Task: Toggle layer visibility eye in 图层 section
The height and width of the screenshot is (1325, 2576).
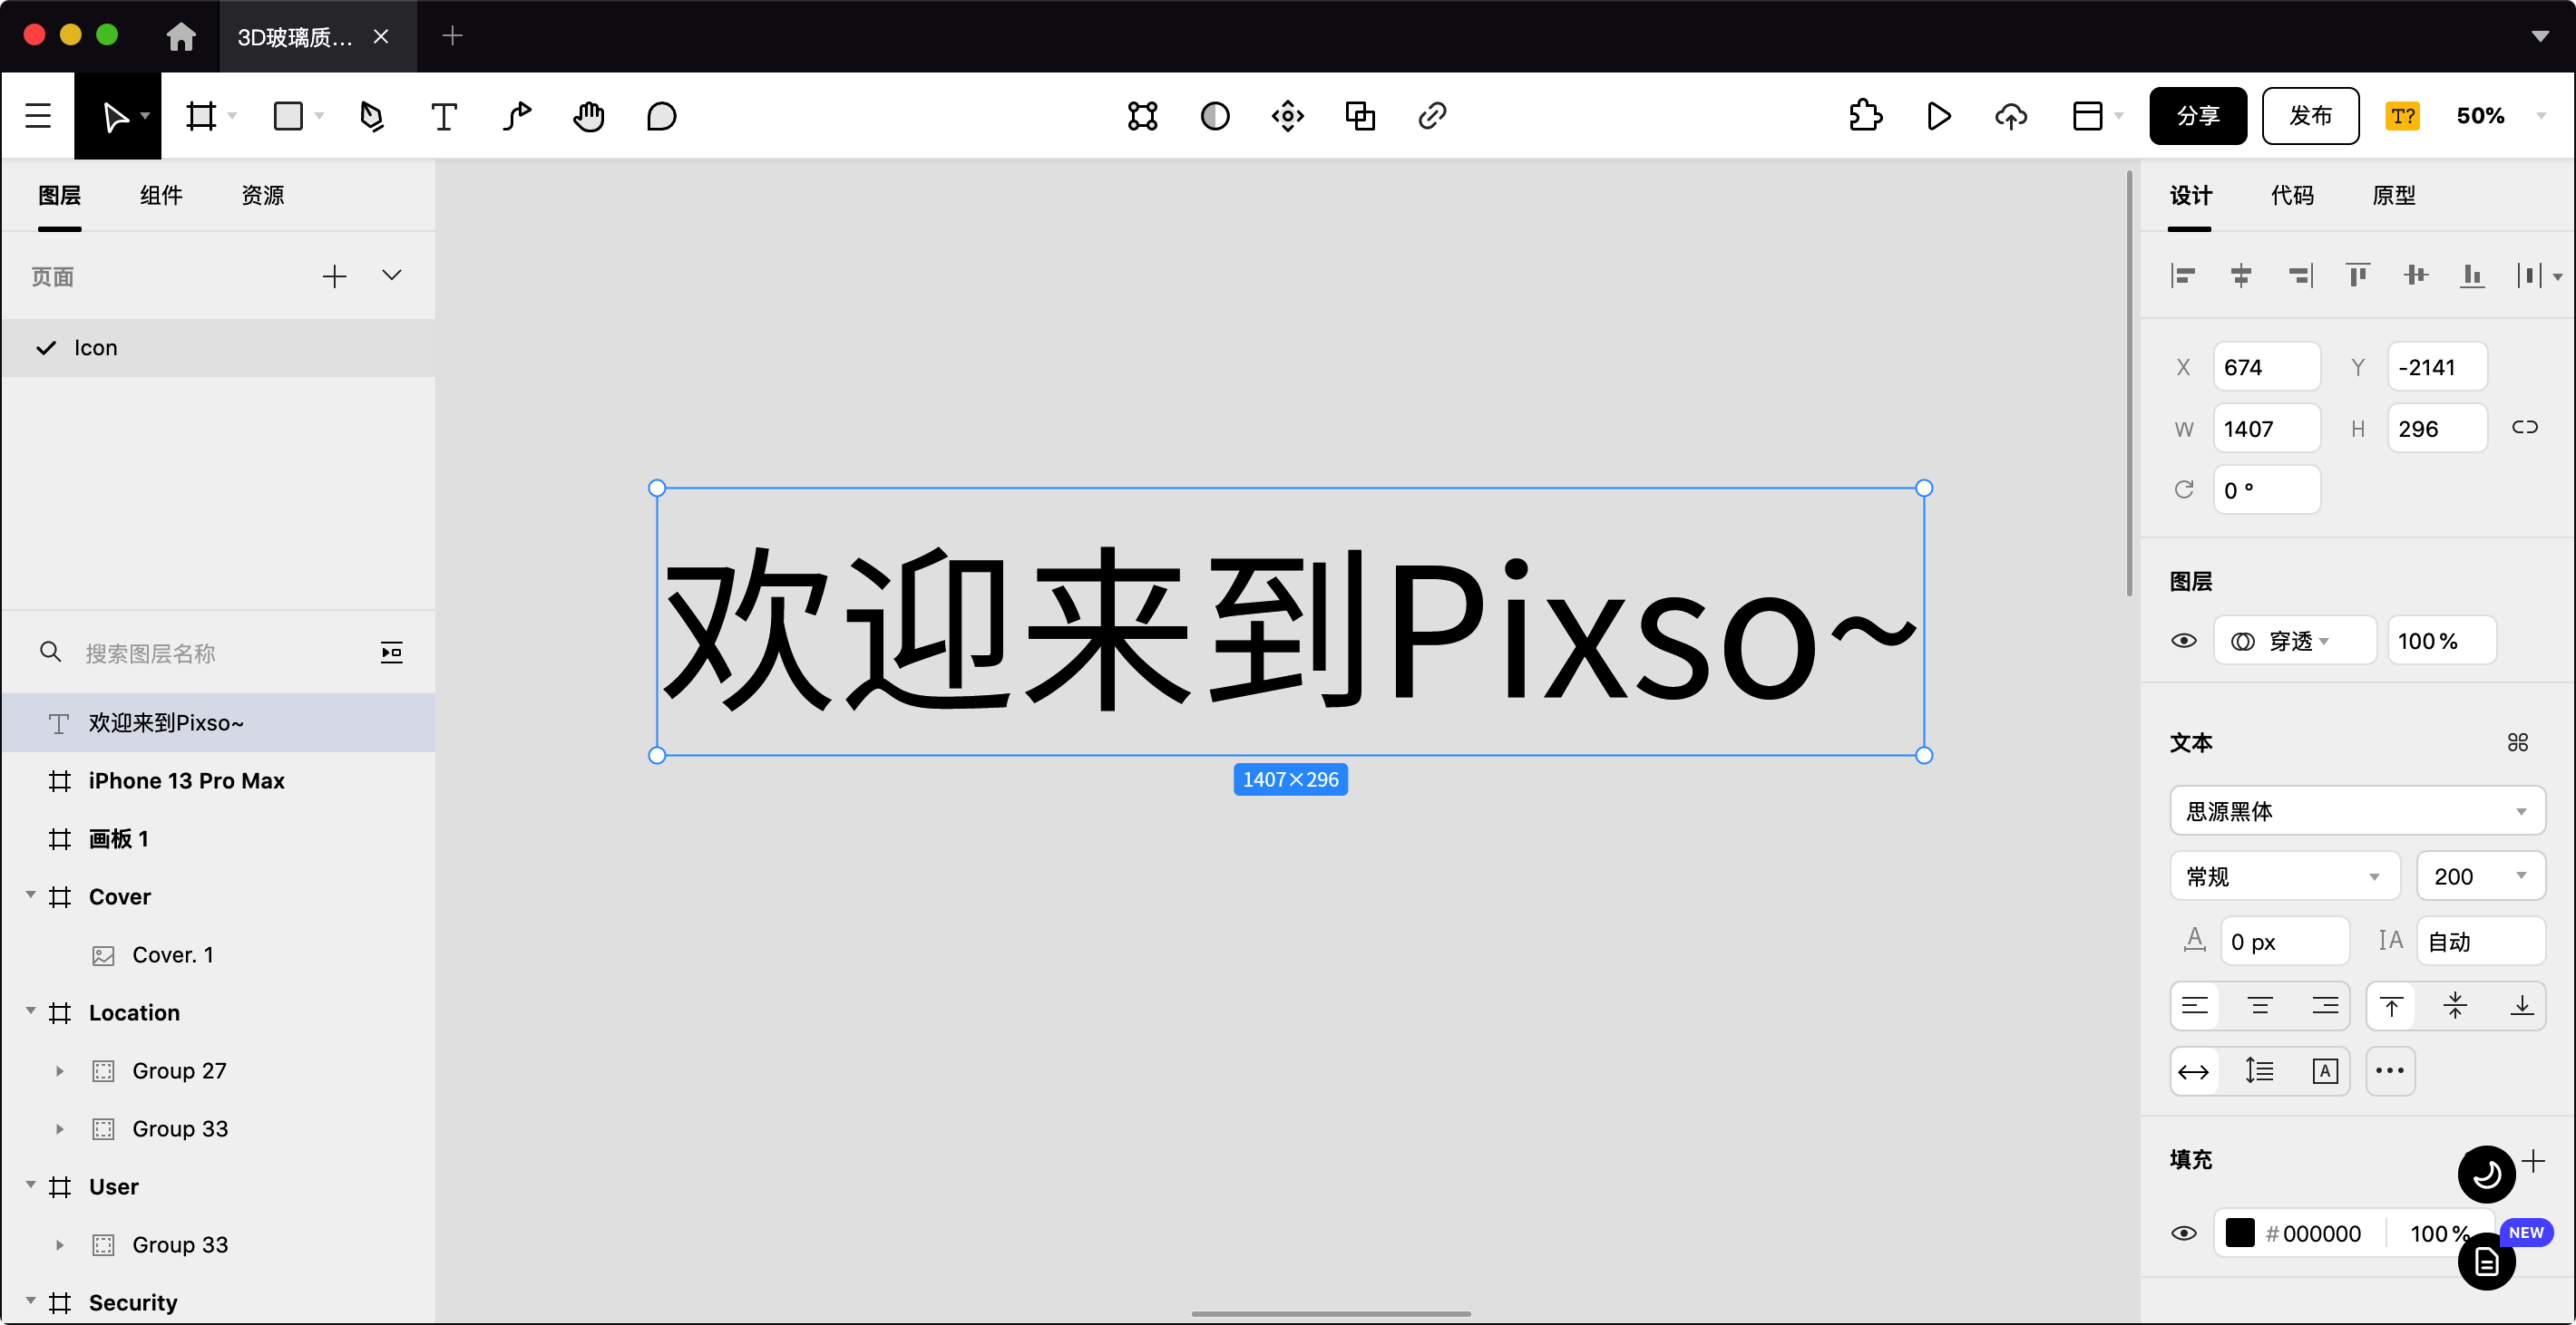Action: point(2184,641)
